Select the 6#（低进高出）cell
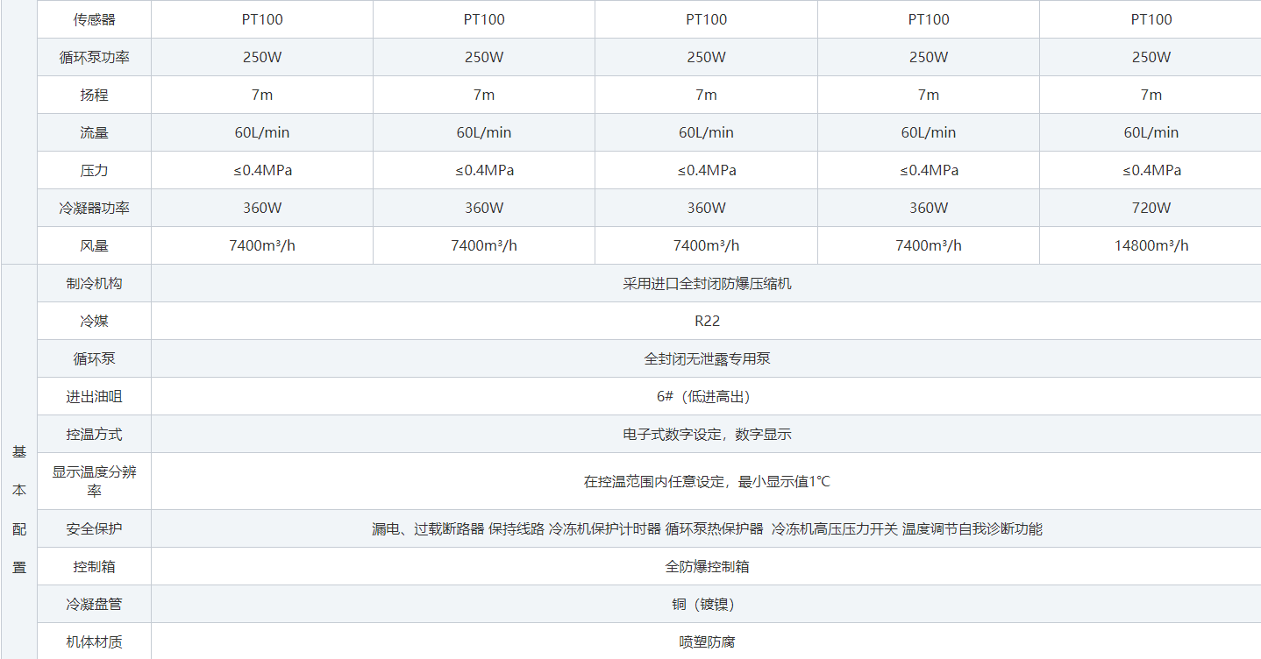 click(707, 396)
